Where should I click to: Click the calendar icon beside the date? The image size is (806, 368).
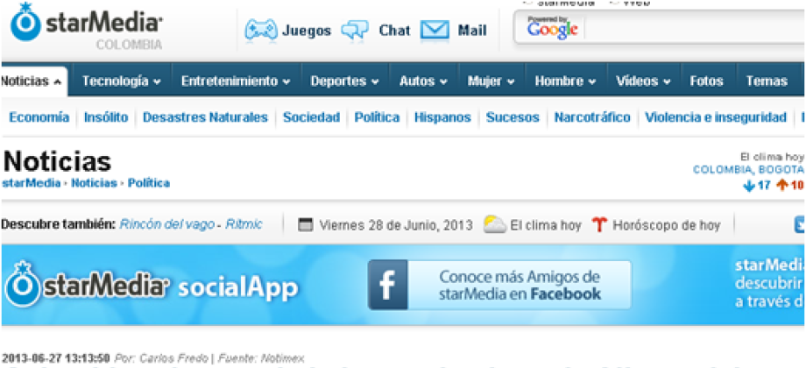[306, 225]
